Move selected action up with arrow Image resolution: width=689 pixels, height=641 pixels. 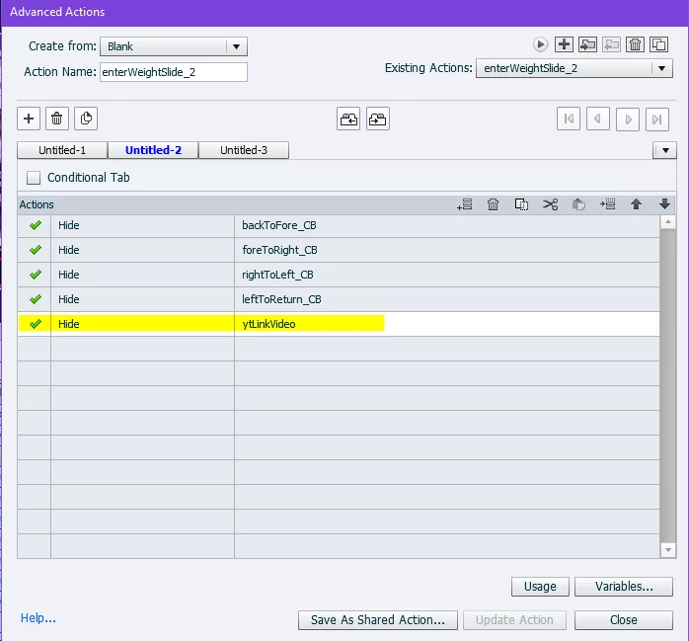pos(636,204)
